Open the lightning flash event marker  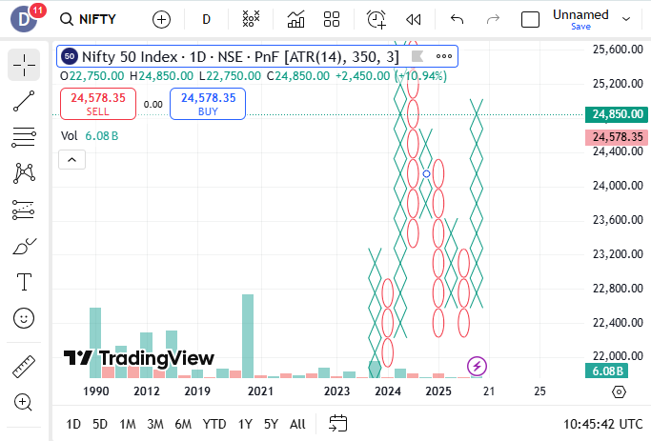(x=477, y=367)
